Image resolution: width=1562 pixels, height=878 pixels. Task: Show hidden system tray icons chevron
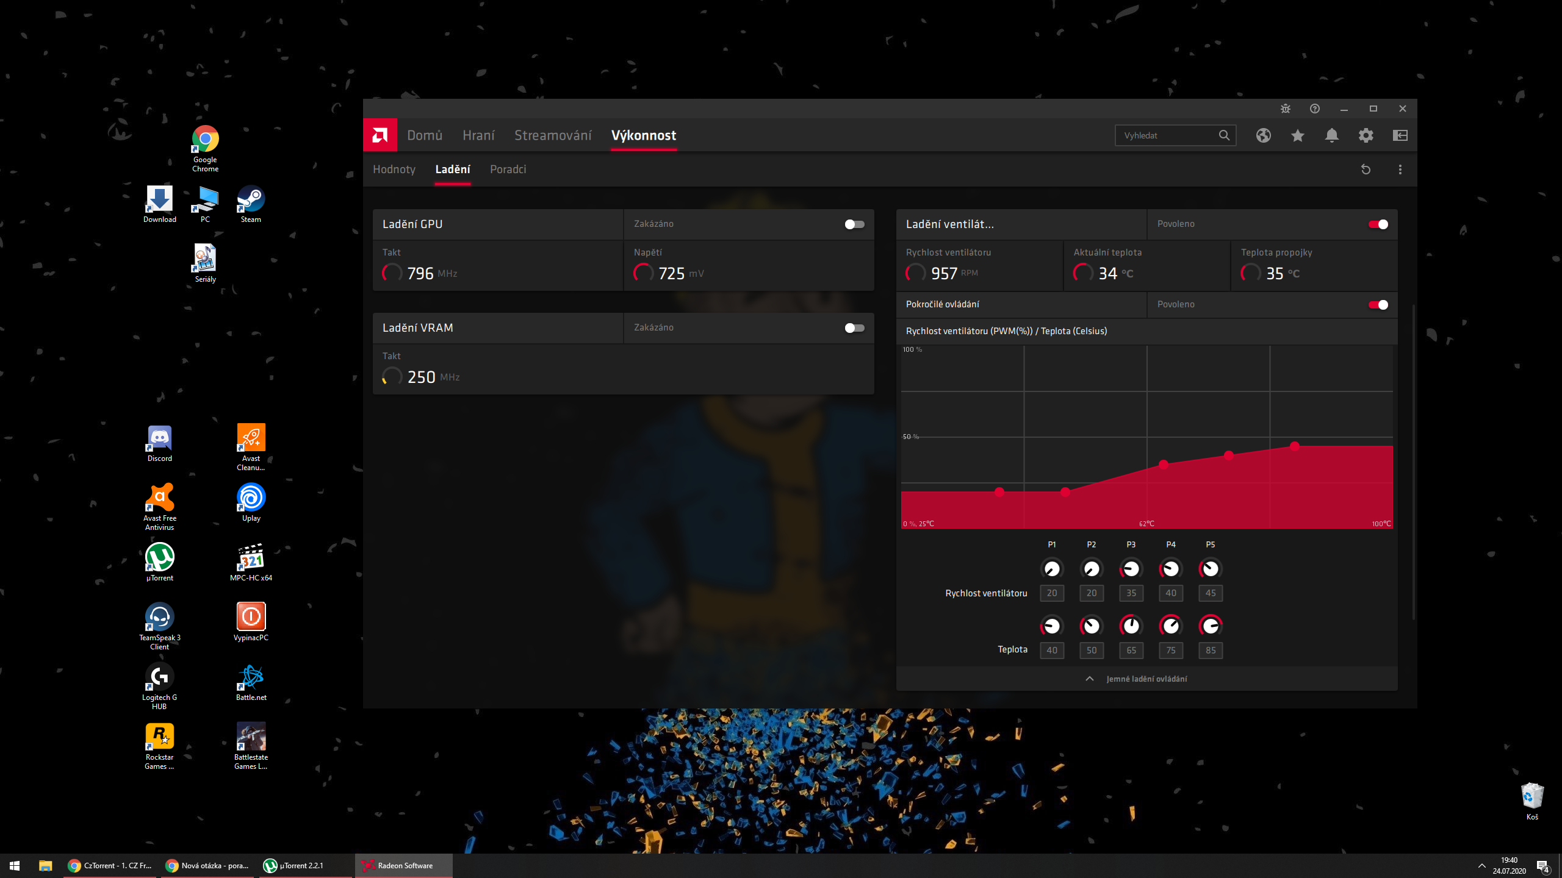click(1481, 866)
